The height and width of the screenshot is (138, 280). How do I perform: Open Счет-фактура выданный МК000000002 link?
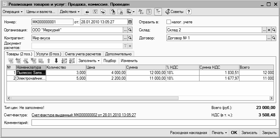[x=84, y=115]
